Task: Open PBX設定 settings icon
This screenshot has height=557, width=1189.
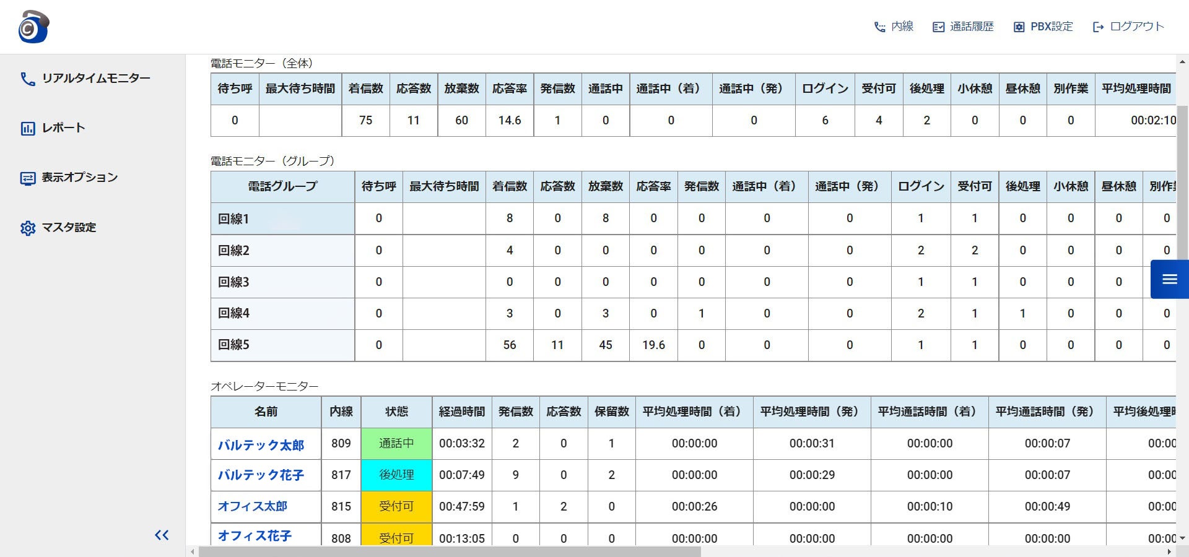Action: [x=1019, y=27]
